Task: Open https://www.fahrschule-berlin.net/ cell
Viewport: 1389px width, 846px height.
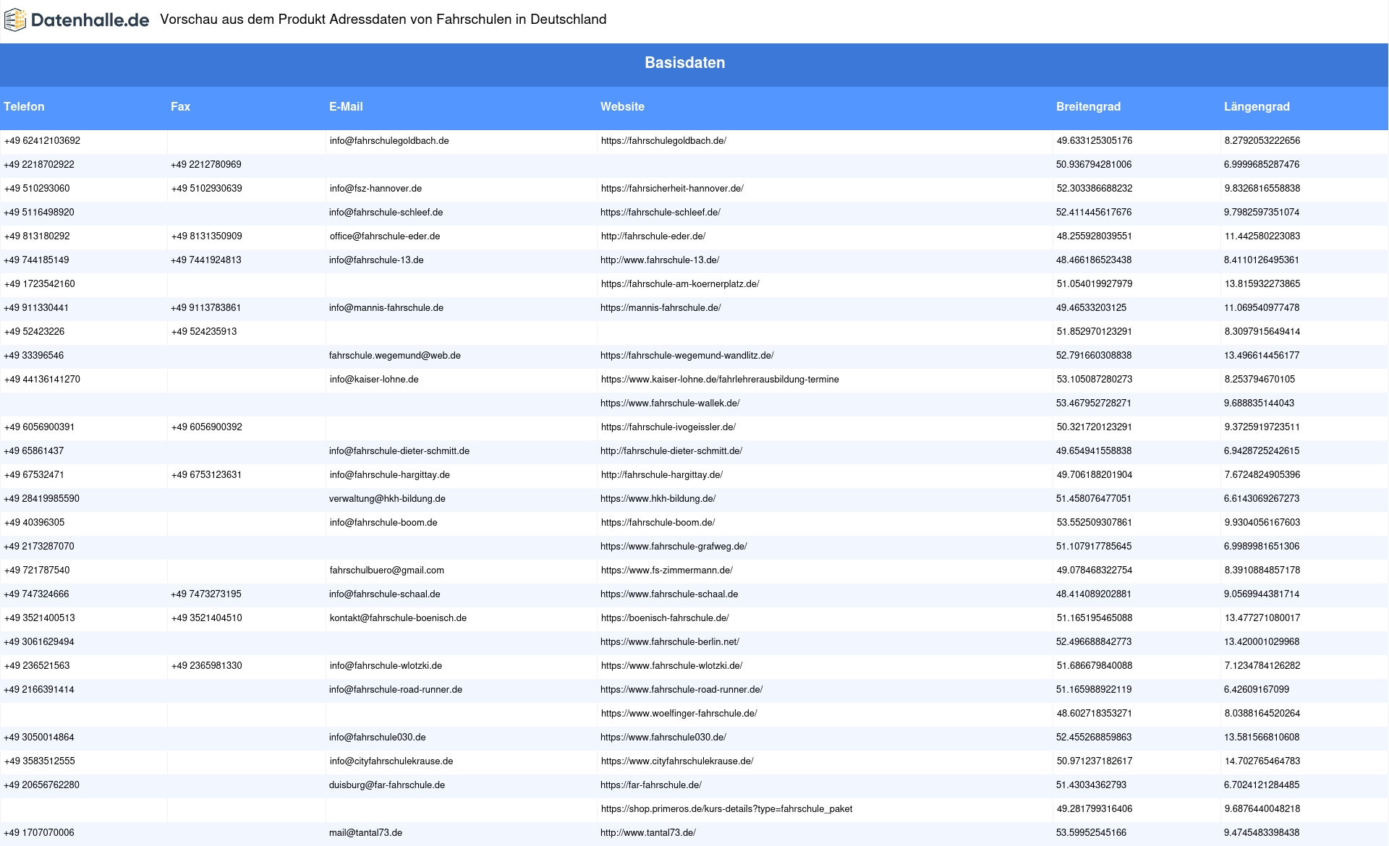Action: tap(670, 642)
